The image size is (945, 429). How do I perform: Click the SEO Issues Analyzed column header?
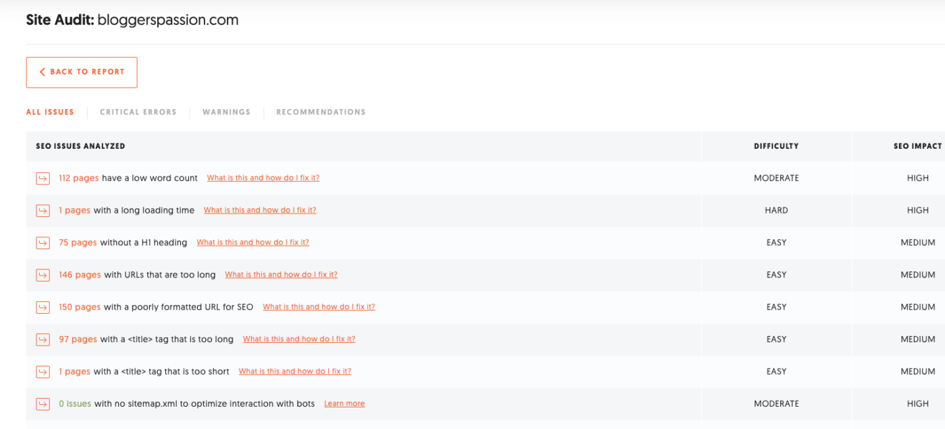(80, 146)
